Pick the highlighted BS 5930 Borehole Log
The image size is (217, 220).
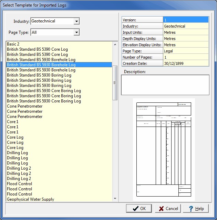click(41, 65)
